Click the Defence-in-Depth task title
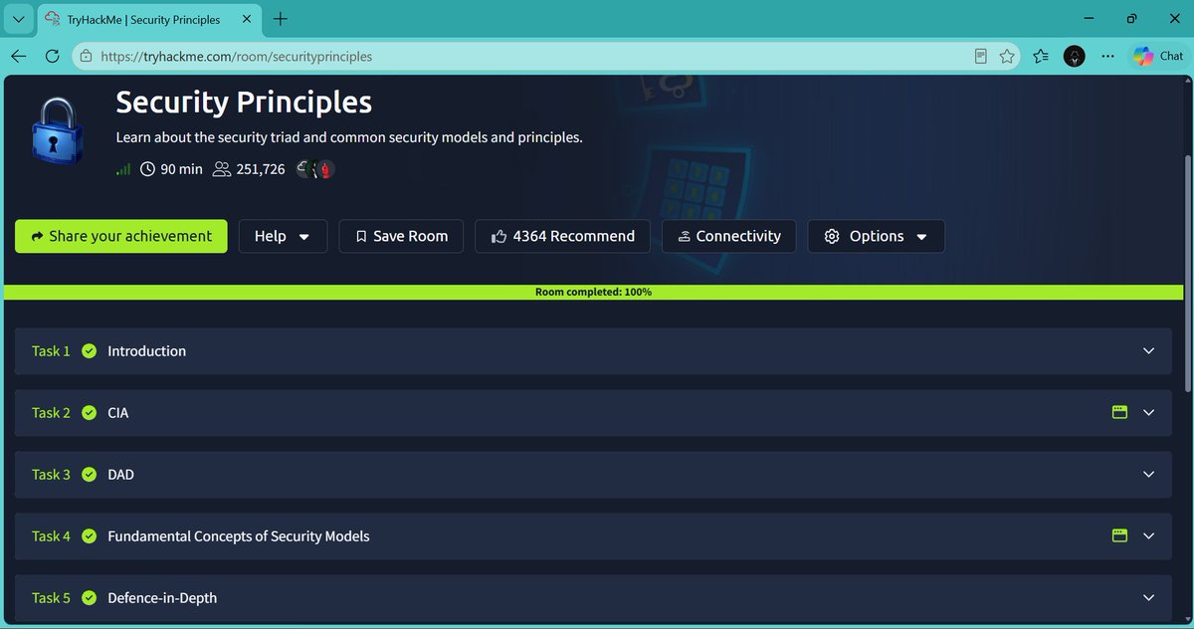 click(162, 598)
